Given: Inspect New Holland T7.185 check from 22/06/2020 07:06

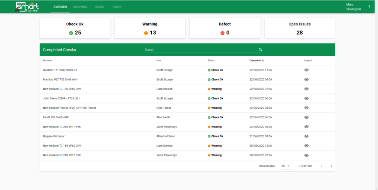Looking at the screenshot, I should (x=306, y=89).
